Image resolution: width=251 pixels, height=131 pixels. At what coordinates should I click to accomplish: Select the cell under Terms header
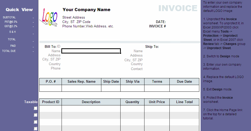click(157, 88)
